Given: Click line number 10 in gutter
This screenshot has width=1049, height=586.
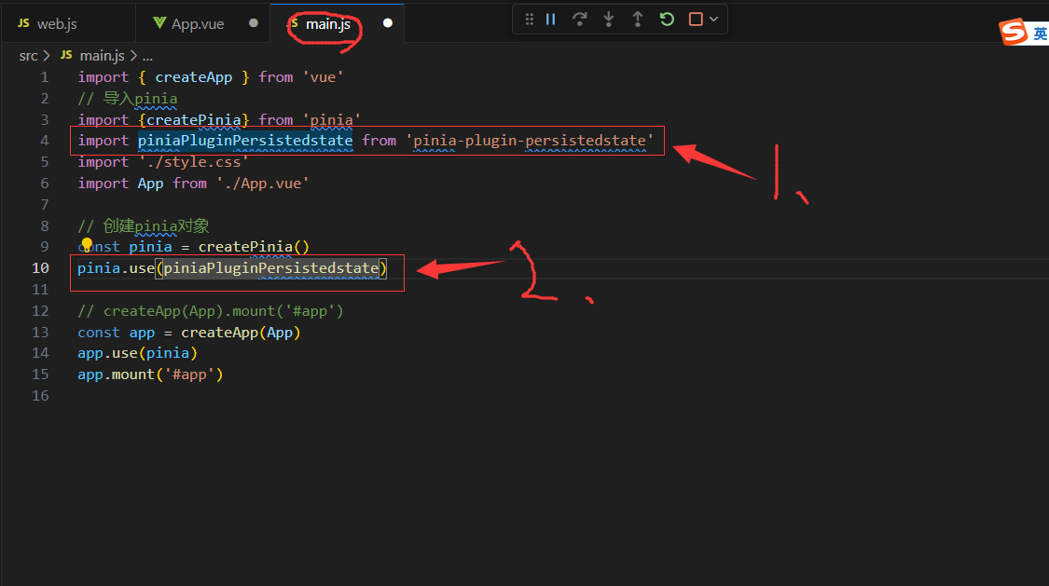Looking at the screenshot, I should (x=40, y=268).
